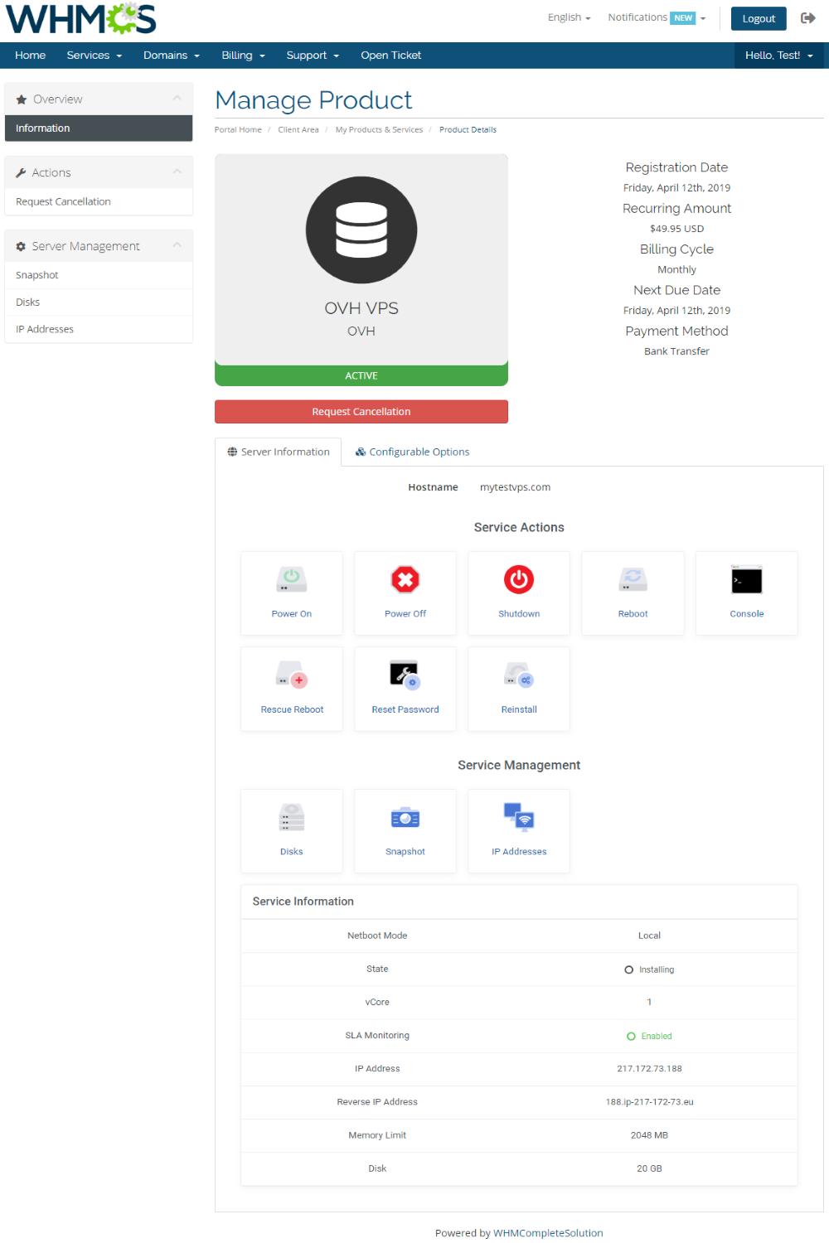This screenshot has height=1243, width=829.
Task: Click the wrench icon beside Actions
Action: click(x=21, y=173)
